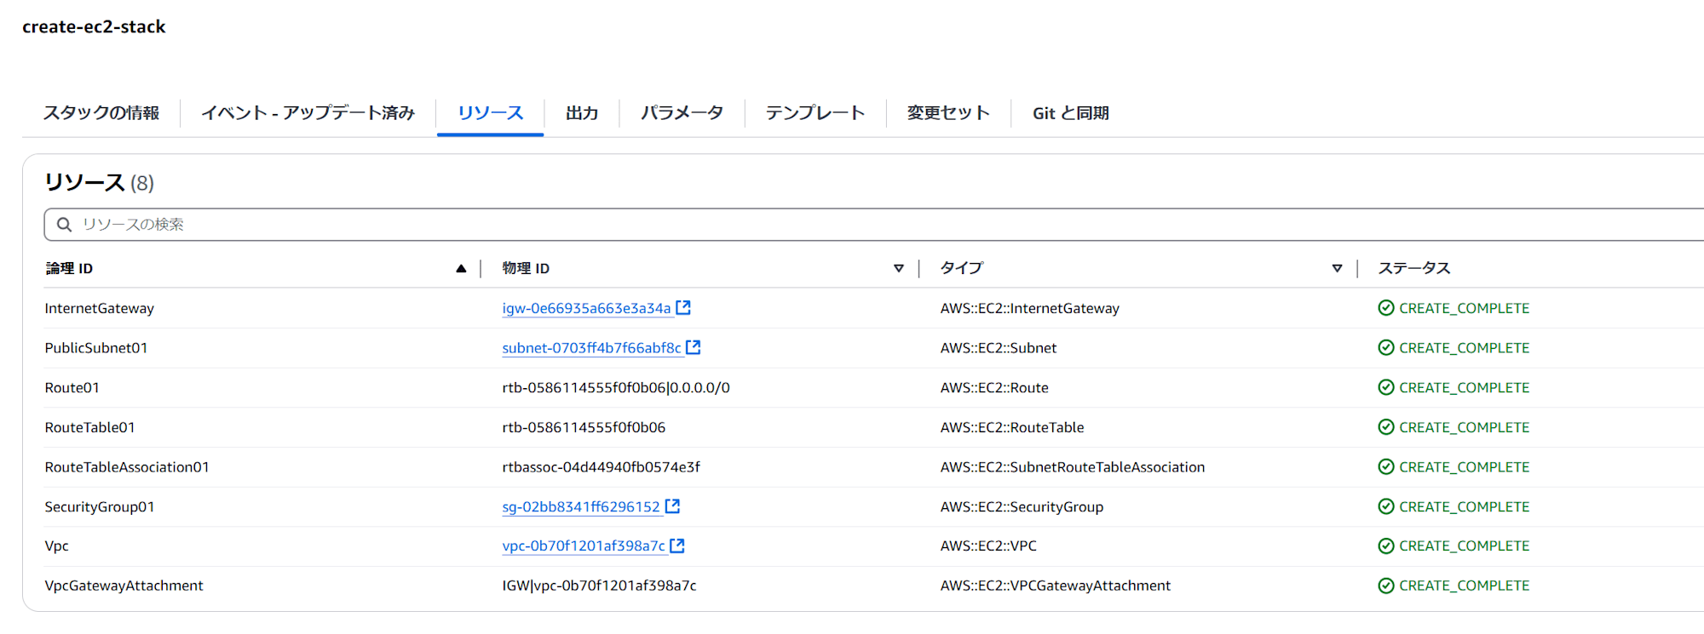The width and height of the screenshot is (1704, 634).
Task: Open external link icon for subnet-0703ff4b7f66abf8c
Action: (x=694, y=347)
